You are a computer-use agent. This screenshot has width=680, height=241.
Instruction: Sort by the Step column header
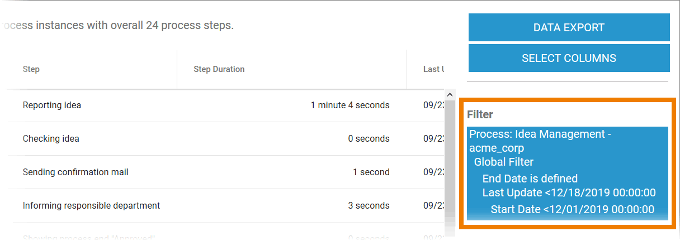pyautogui.click(x=31, y=69)
